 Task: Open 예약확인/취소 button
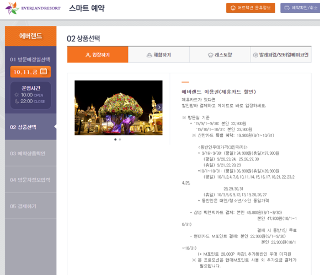click(300, 8)
